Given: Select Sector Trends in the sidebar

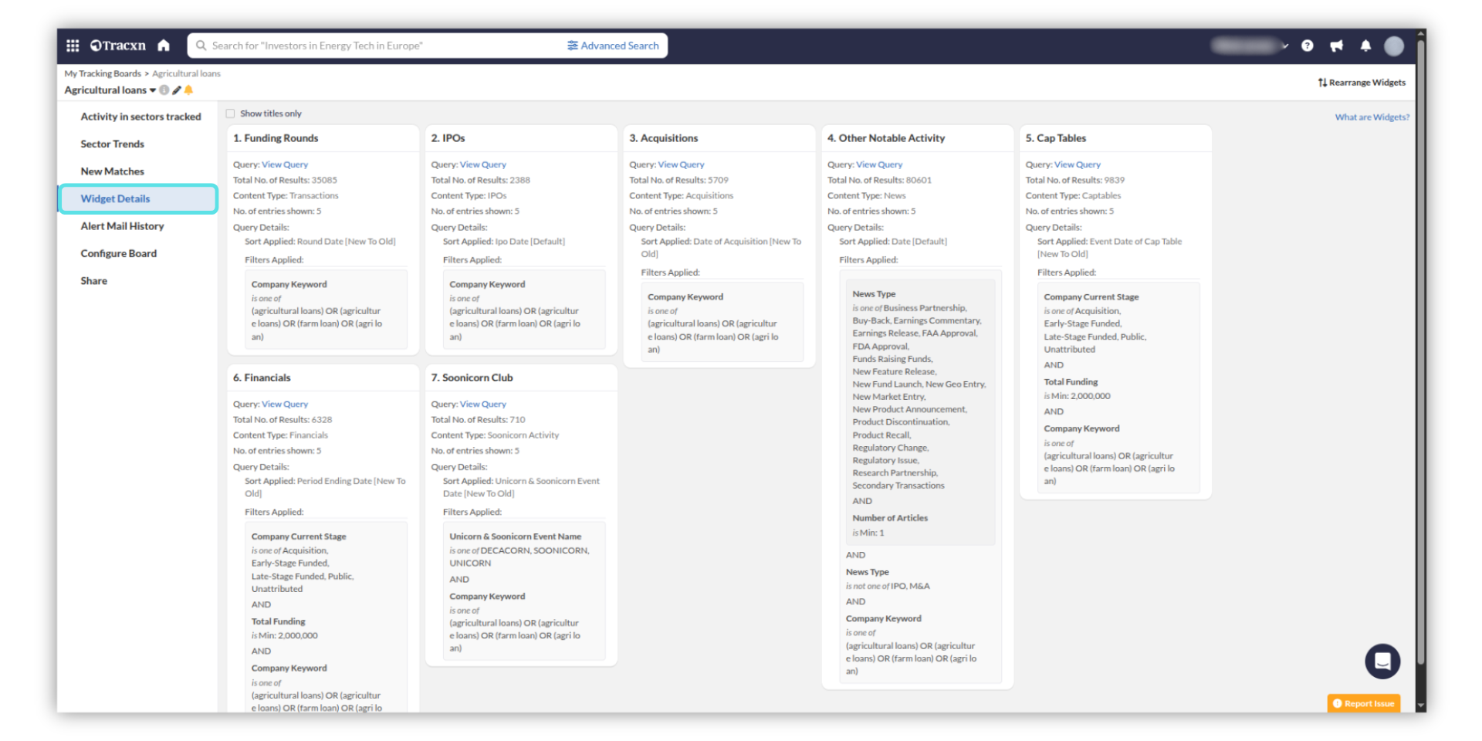Looking at the screenshot, I should (x=113, y=144).
